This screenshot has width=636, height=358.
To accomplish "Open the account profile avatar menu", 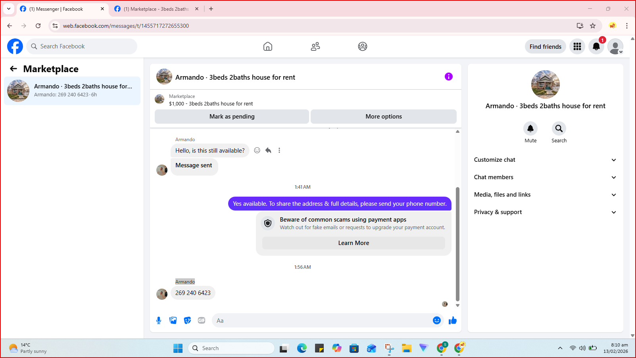I will (x=615, y=46).
